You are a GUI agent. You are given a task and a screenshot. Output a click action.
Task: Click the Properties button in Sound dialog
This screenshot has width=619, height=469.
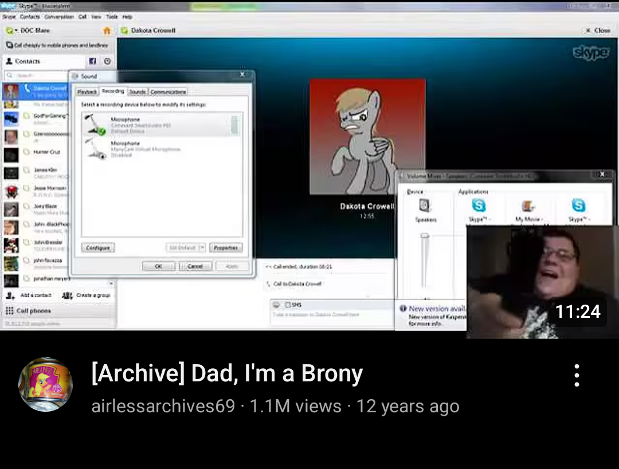coord(226,248)
